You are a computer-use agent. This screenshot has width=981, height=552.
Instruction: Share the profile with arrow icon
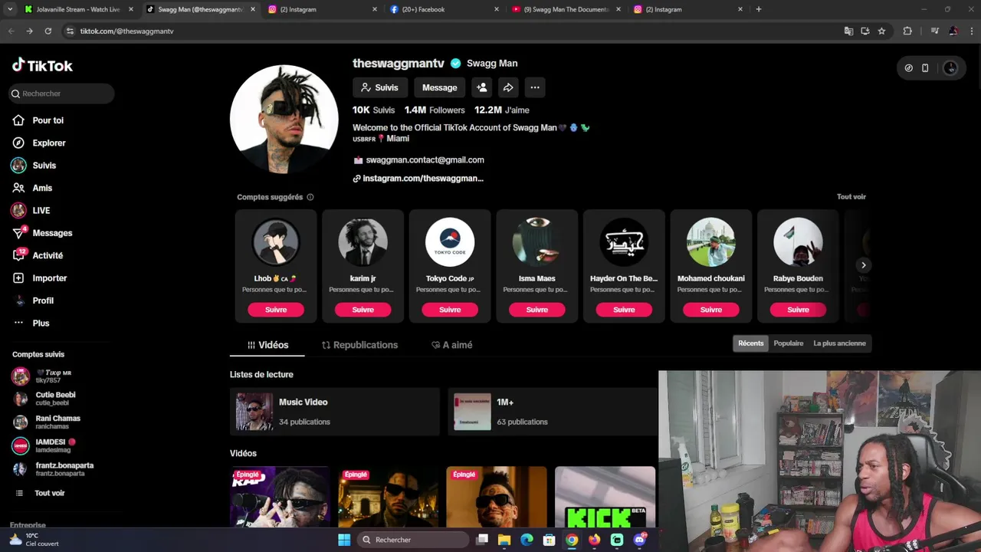click(508, 87)
